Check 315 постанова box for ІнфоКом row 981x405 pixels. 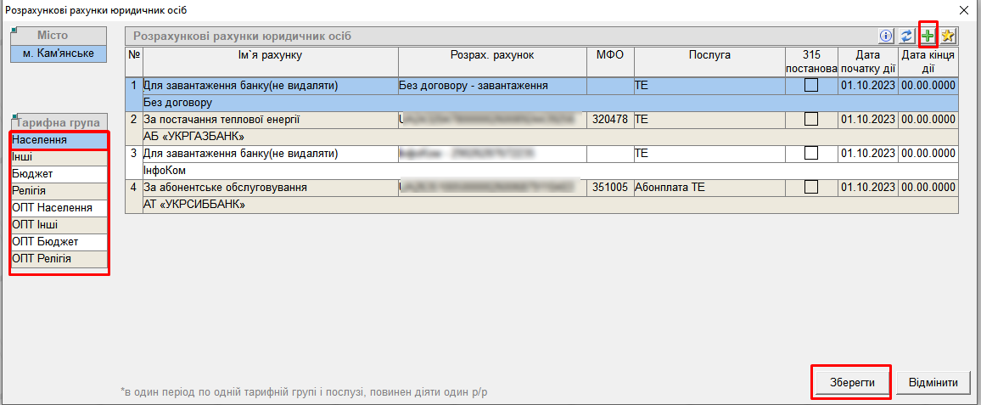pyautogui.click(x=812, y=154)
